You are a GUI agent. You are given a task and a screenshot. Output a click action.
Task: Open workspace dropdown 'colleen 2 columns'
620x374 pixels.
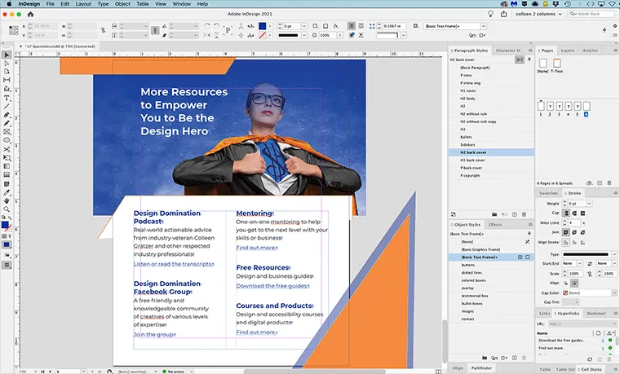click(538, 14)
